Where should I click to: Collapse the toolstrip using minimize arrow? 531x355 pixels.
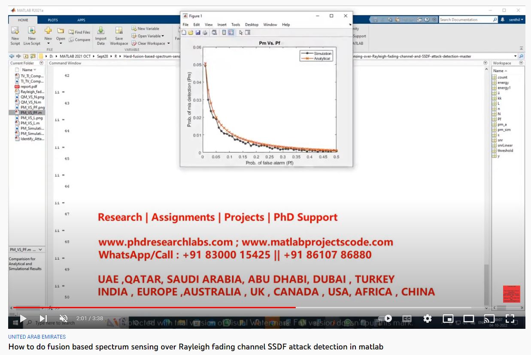[x=521, y=48]
